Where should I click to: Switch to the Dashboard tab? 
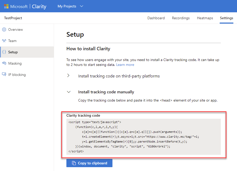156,18
